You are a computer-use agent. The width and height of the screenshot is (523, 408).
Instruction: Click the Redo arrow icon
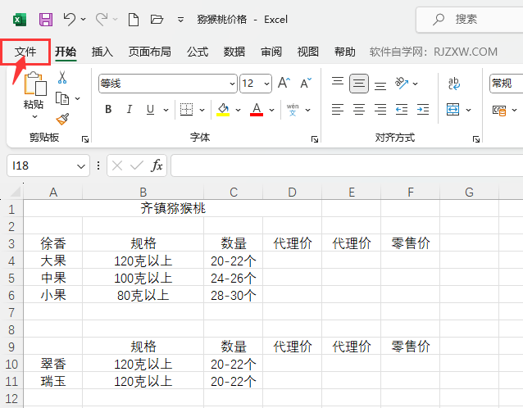(102, 19)
